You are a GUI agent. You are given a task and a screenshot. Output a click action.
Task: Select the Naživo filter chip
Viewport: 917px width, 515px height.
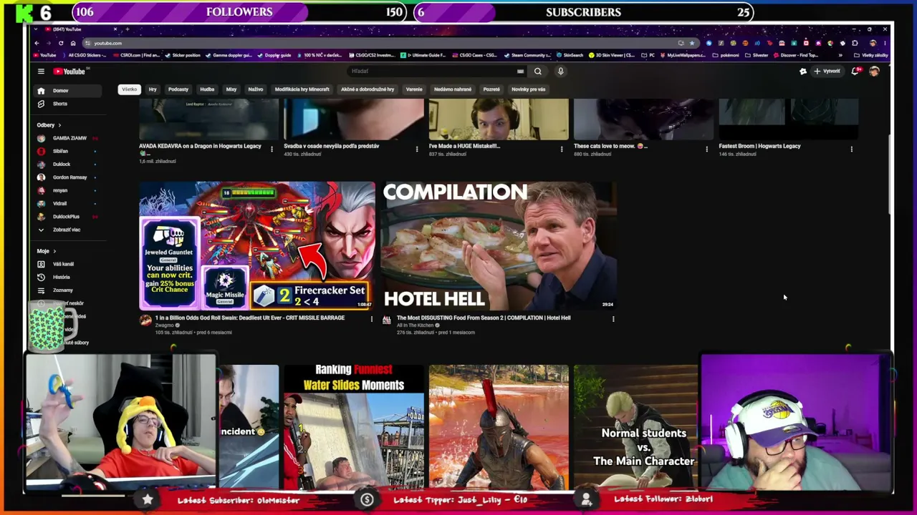256,89
